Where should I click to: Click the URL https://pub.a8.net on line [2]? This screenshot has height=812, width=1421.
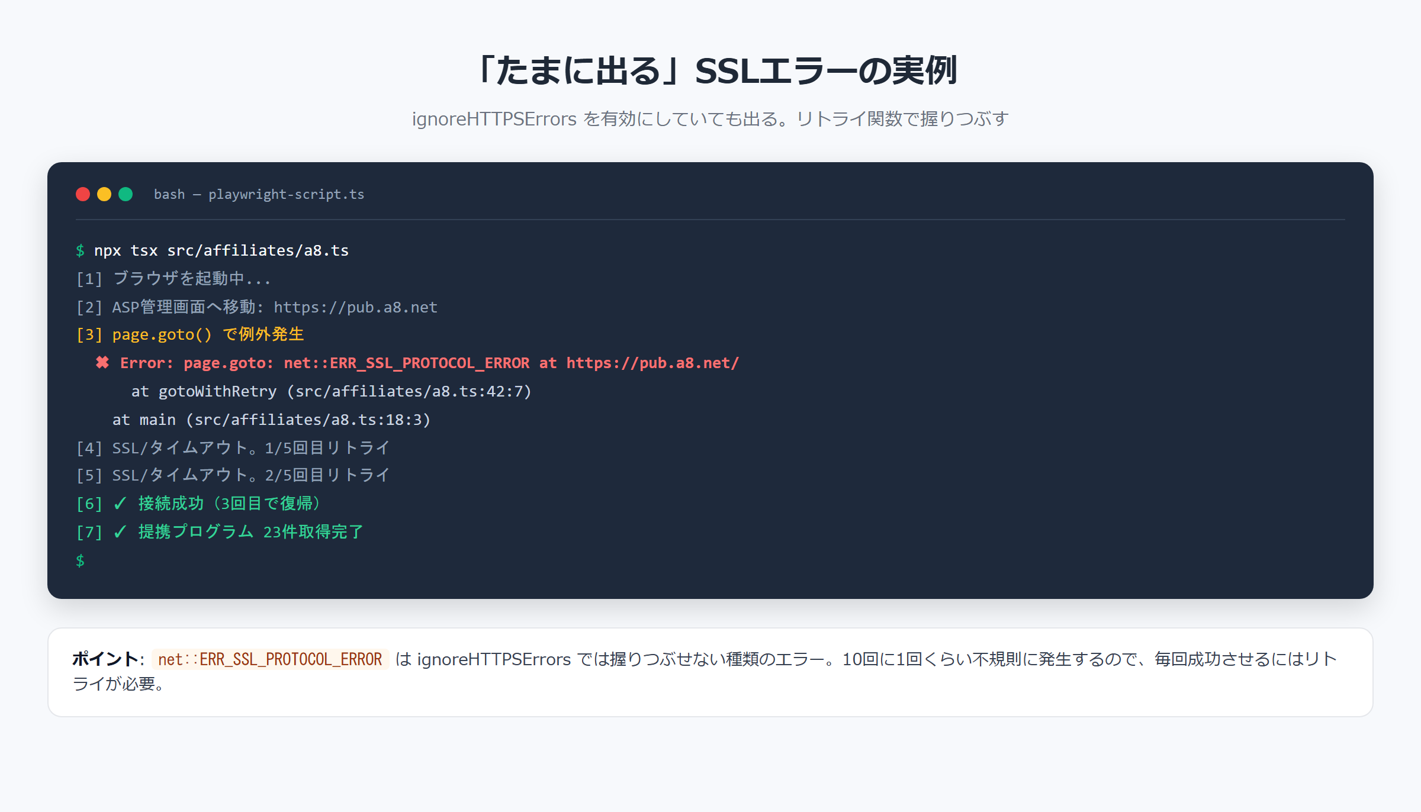[x=355, y=307]
